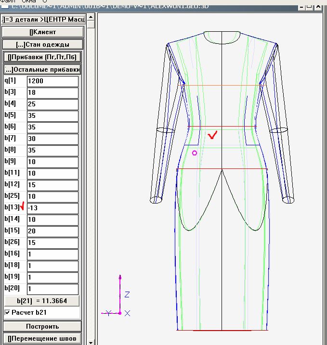
Task: Focus the b[16] input field
Action: (x=52, y=255)
